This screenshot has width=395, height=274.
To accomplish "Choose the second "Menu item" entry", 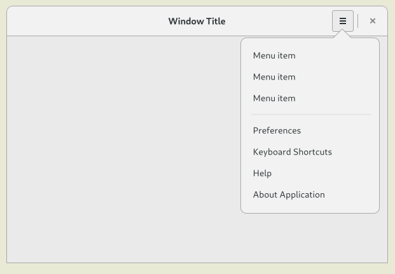I will [x=274, y=77].
